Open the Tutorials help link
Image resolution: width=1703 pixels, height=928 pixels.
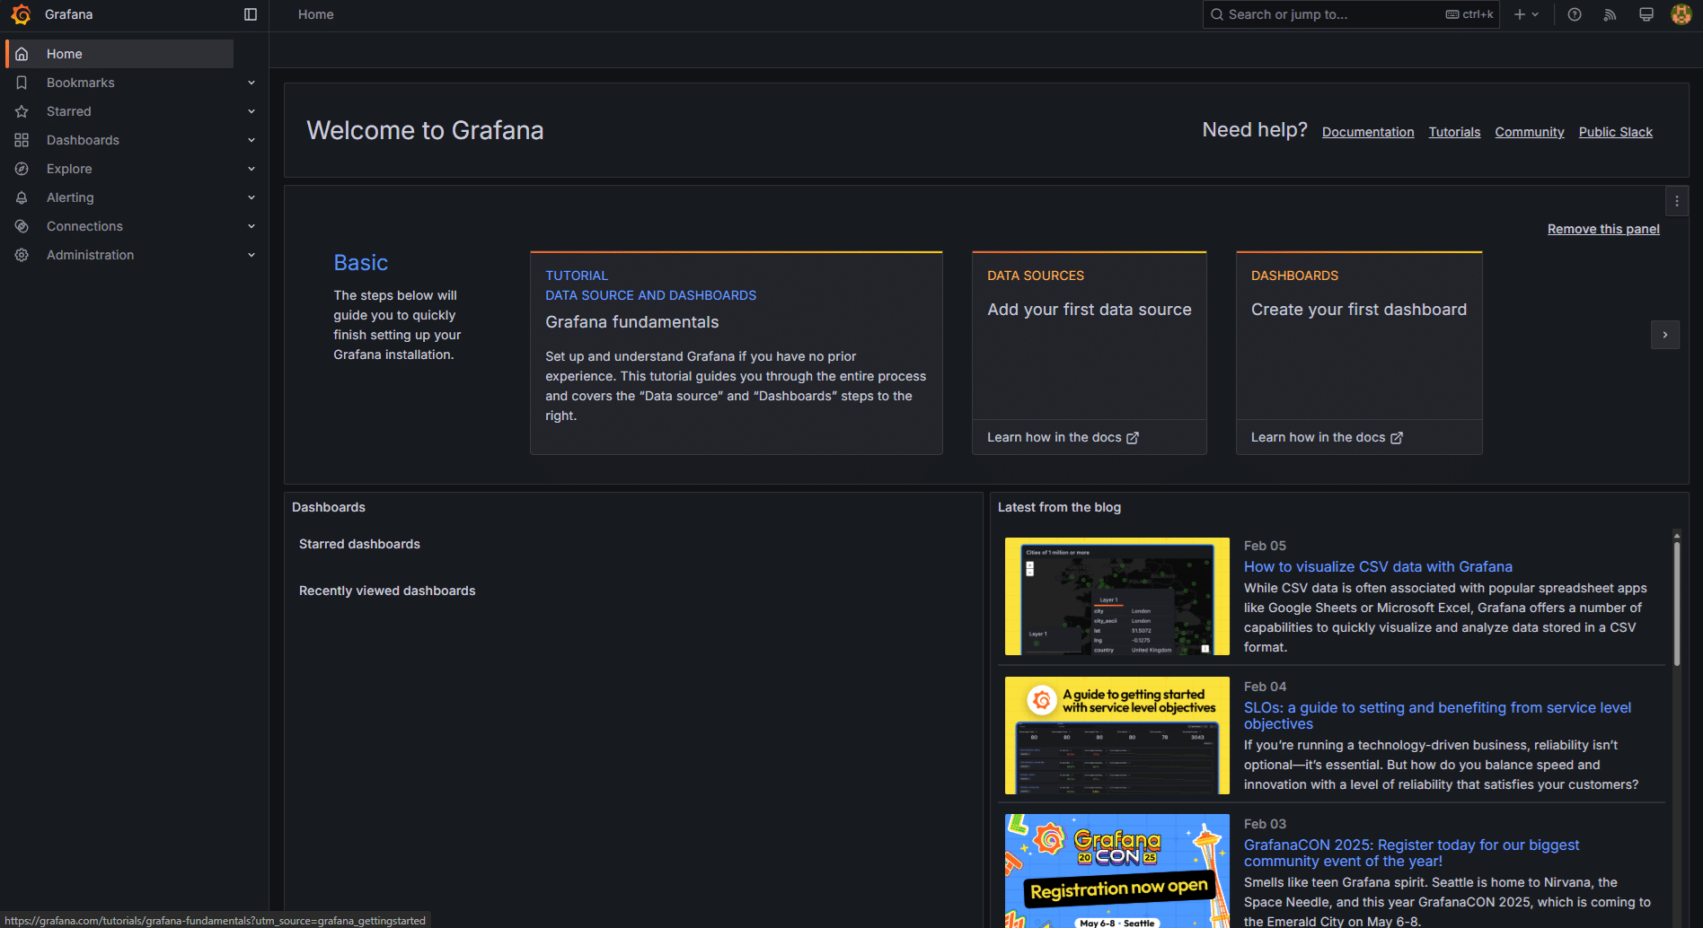[1454, 132]
